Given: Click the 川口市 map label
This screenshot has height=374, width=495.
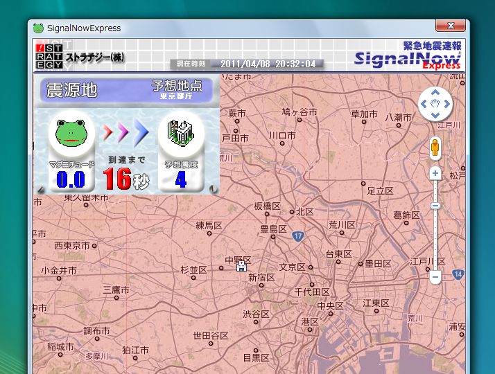Looking at the screenshot, I should coord(282,136).
